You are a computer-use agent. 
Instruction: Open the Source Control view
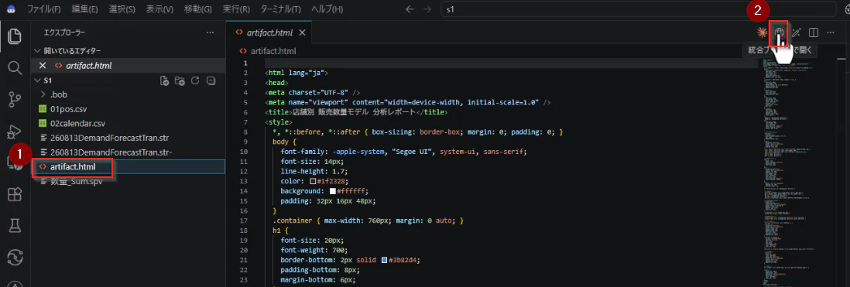[15, 99]
